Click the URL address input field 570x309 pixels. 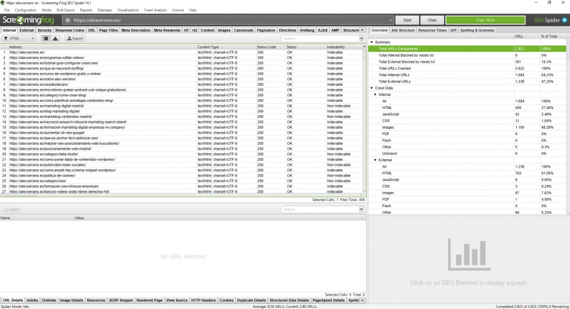click(x=228, y=20)
